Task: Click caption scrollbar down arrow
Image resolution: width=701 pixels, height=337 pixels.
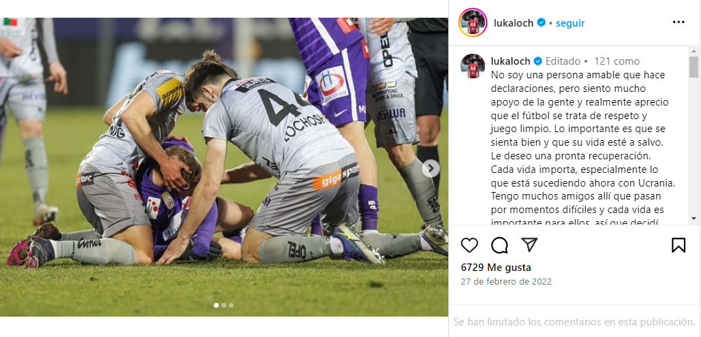Action: (694, 218)
